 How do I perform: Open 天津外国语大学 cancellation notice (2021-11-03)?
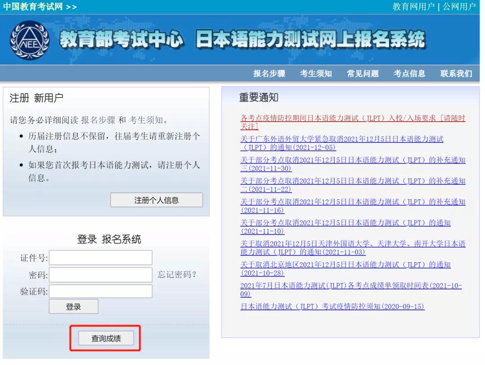point(353,248)
